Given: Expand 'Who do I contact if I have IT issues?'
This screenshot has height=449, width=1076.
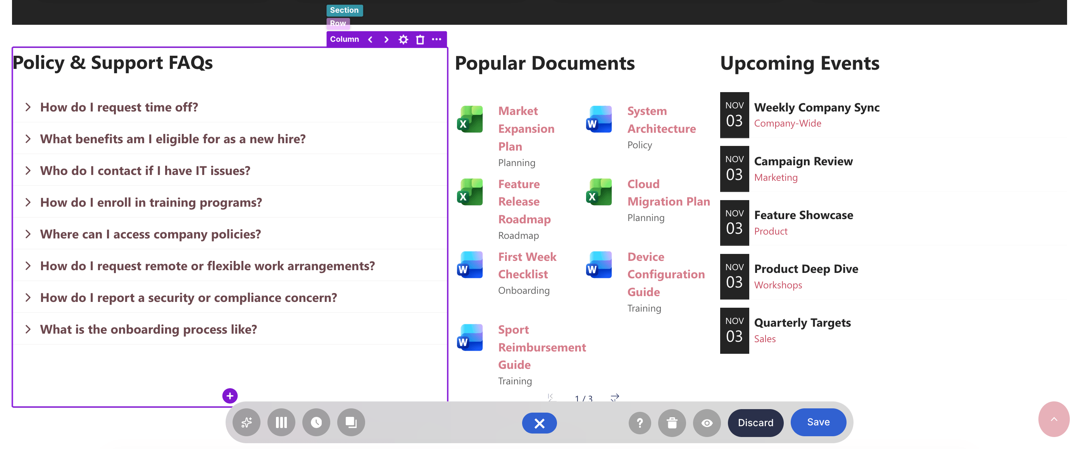Looking at the screenshot, I should click(230, 170).
